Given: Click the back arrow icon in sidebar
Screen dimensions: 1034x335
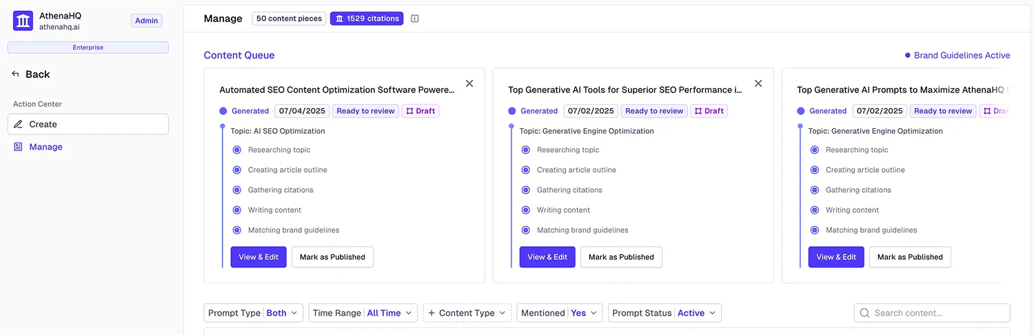Looking at the screenshot, I should [16, 74].
